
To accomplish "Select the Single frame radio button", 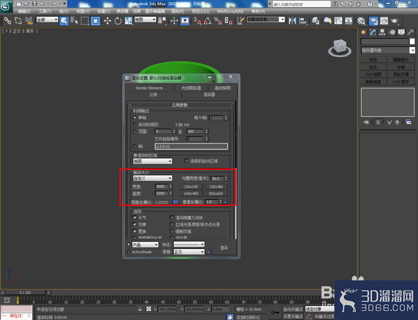I will coord(135,117).
